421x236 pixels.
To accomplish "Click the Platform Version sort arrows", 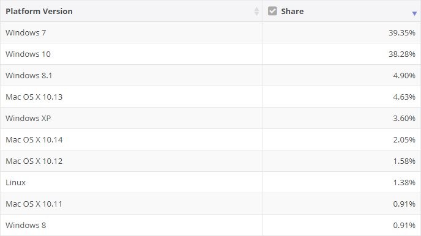I will click(x=256, y=11).
